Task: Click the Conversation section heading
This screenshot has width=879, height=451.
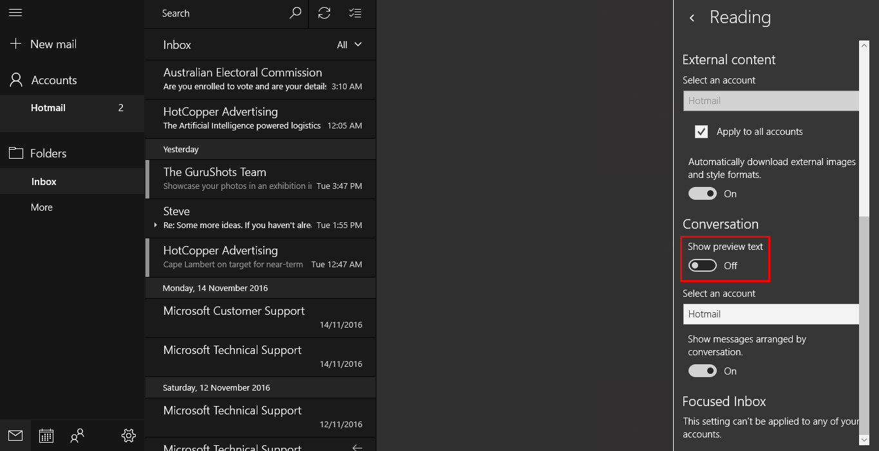Action: coord(721,224)
